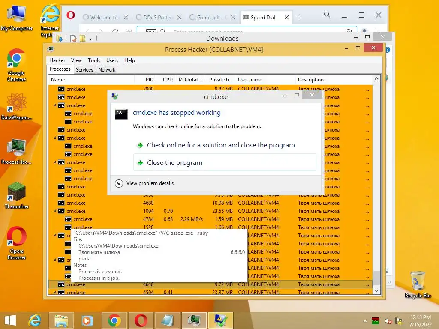439x329 pixels.
Task: Collapse the third cmd.exe parent row
Action: pyautogui.click(x=55, y=105)
